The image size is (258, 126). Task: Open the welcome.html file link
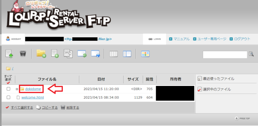tap(33, 97)
